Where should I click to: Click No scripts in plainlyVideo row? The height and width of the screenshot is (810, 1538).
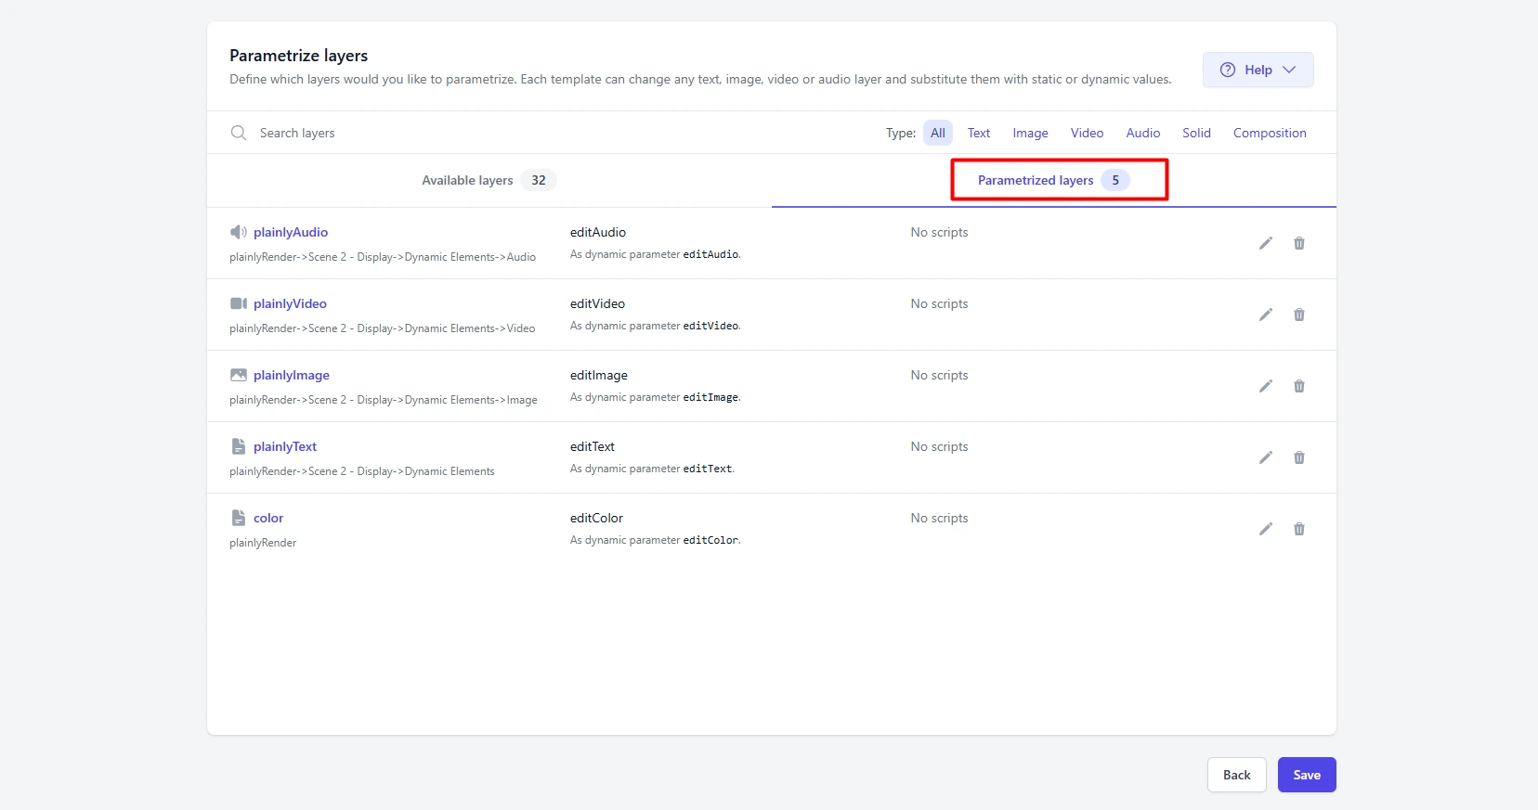point(939,303)
